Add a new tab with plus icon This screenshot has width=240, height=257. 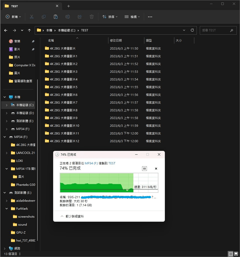pyautogui.click(x=68, y=6)
